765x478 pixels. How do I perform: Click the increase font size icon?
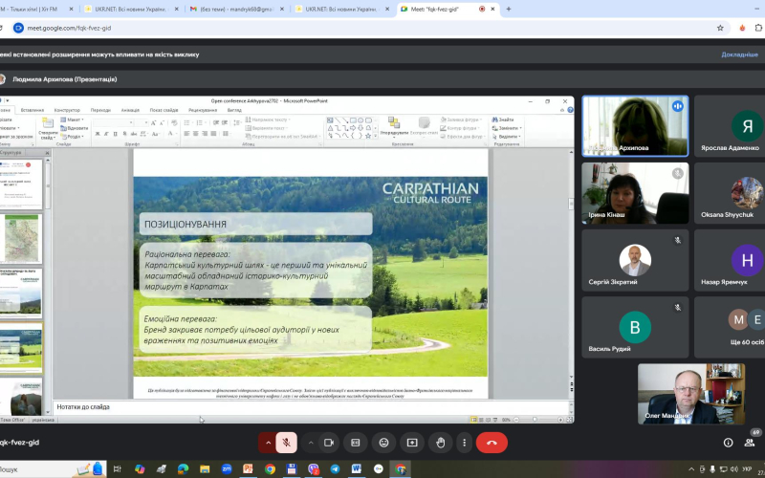(153, 123)
